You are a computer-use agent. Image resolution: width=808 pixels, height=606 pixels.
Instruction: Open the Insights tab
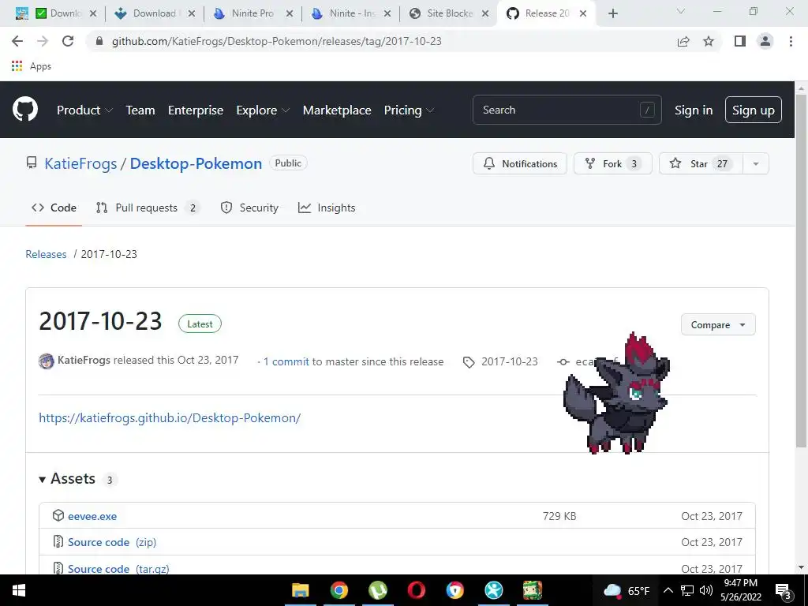point(327,208)
